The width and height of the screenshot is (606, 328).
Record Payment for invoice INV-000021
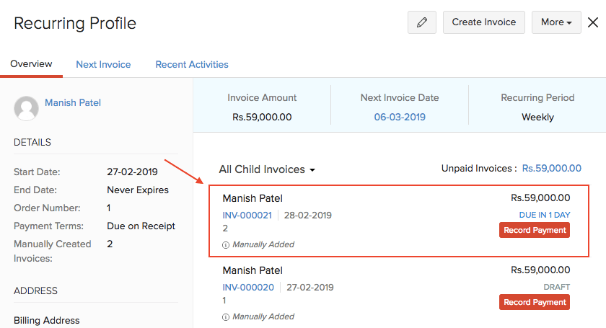coord(535,230)
